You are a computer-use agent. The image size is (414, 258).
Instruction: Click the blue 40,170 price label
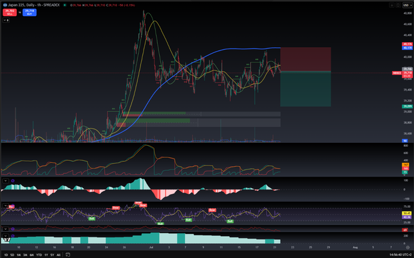(x=407, y=48)
